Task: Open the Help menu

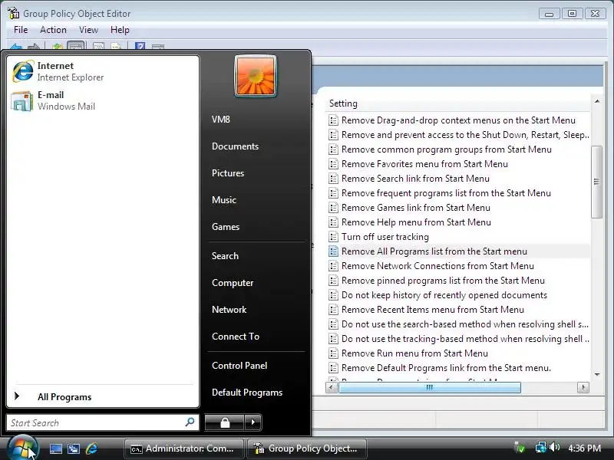Action: point(120,30)
